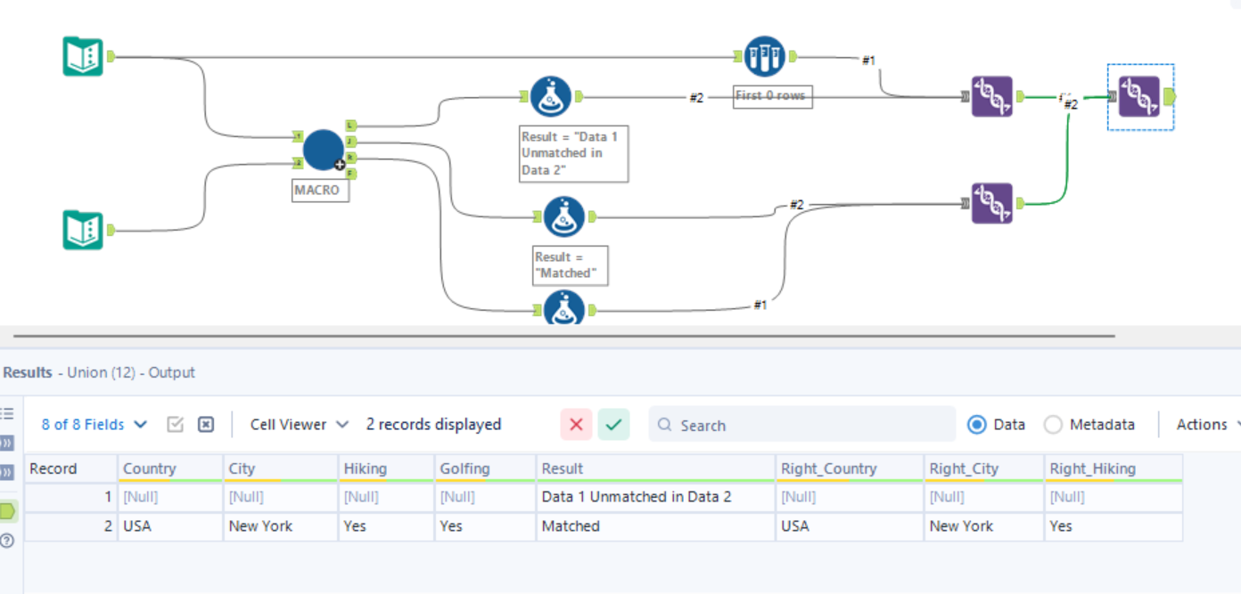Click the green checkmark filter button
This screenshot has height=594, width=1241.
click(x=613, y=425)
